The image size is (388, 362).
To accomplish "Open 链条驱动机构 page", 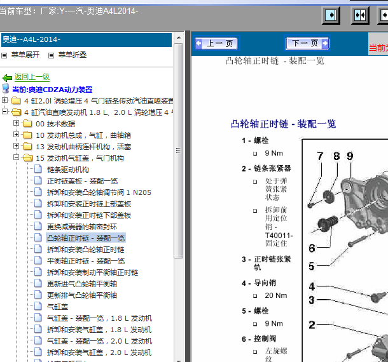I will coord(68,170).
